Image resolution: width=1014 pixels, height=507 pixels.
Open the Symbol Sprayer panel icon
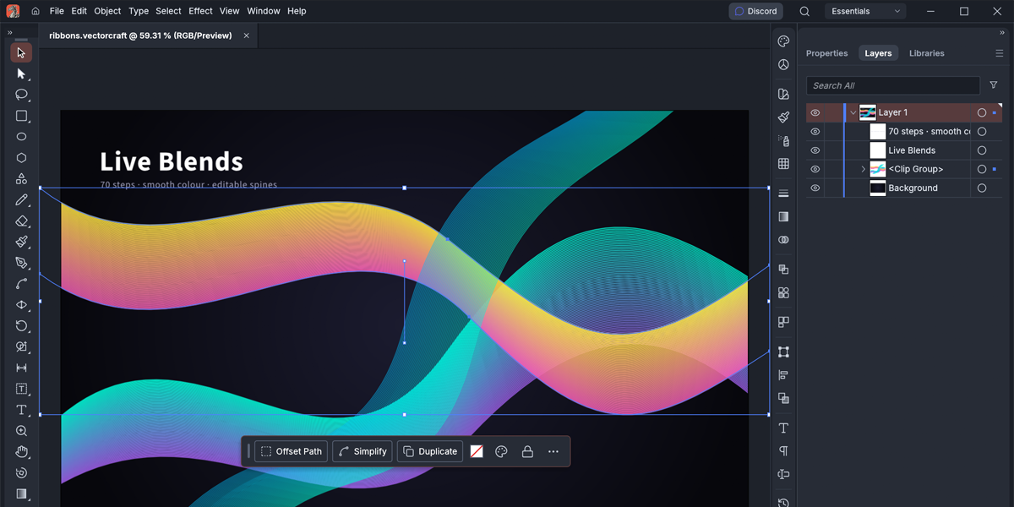[x=783, y=140]
